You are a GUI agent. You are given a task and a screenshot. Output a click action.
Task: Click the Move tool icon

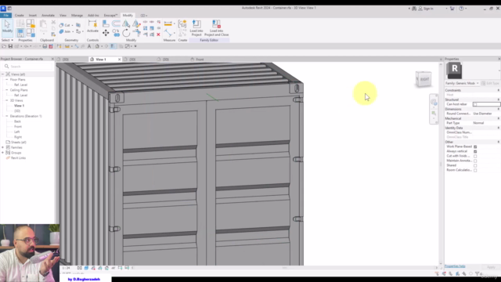click(x=106, y=33)
